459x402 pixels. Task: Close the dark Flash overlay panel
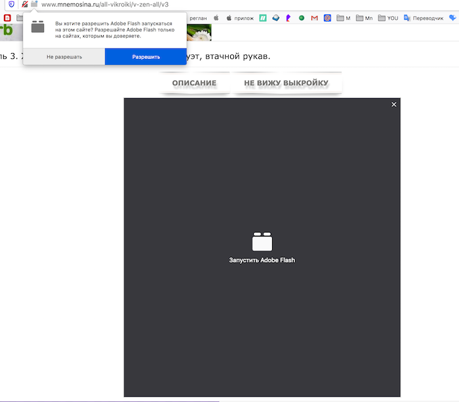click(x=394, y=105)
